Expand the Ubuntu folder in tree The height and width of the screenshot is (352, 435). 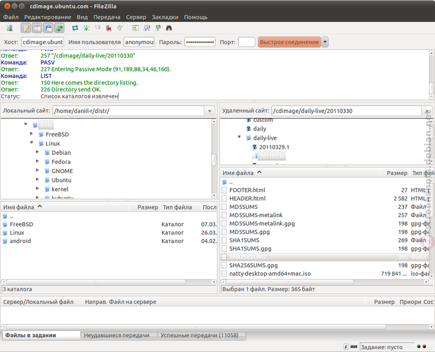click(x=37, y=180)
